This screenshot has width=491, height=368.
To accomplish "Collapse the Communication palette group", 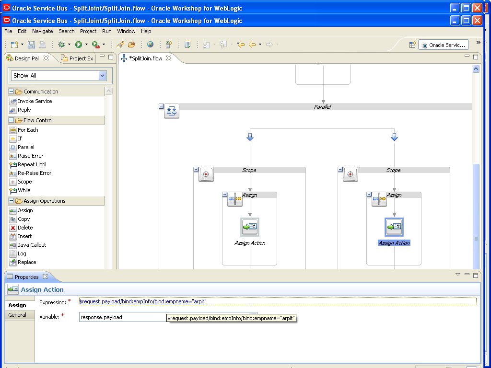I will (x=12, y=92).
